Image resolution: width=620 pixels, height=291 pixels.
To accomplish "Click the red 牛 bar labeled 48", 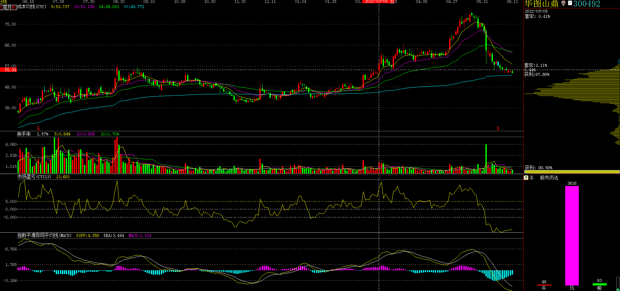I will click(x=544, y=285).
